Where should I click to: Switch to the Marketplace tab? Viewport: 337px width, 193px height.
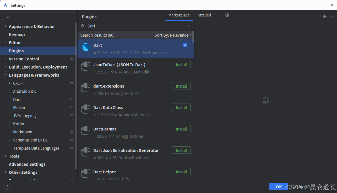pyautogui.click(x=179, y=15)
